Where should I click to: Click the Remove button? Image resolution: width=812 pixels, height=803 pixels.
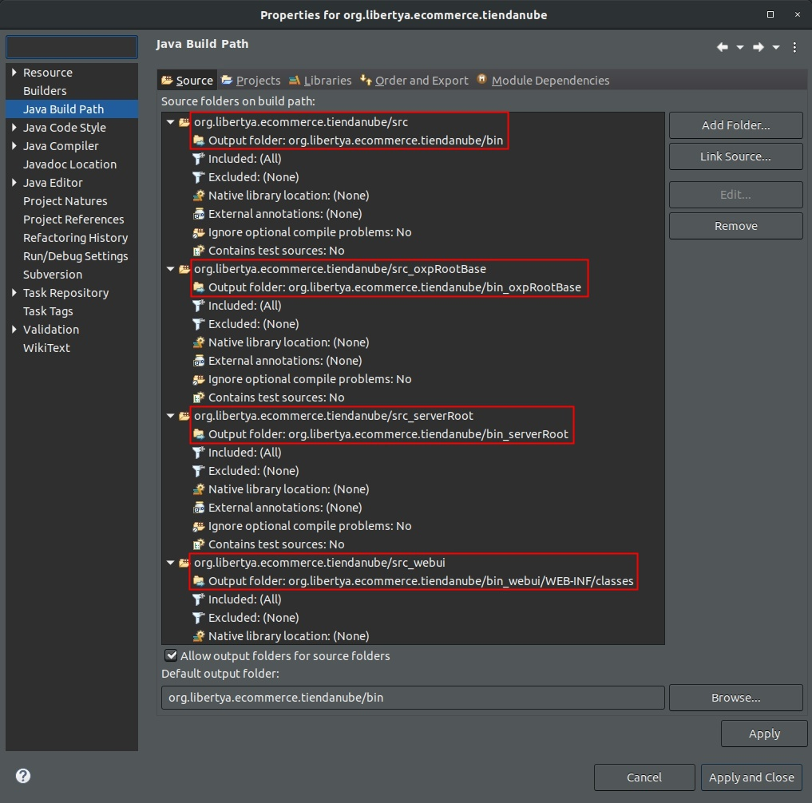coord(736,226)
